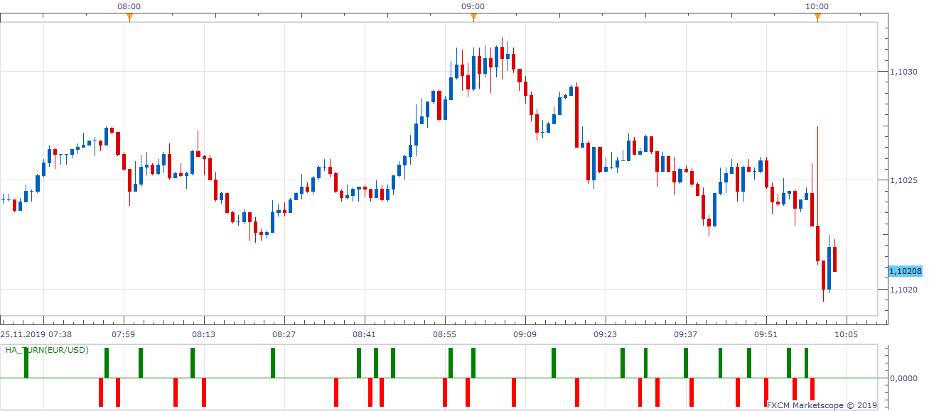929x411 pixels.
Task: Click the 08:00 orange time marker
Action: pyautogui.click(x=129, y=18)
